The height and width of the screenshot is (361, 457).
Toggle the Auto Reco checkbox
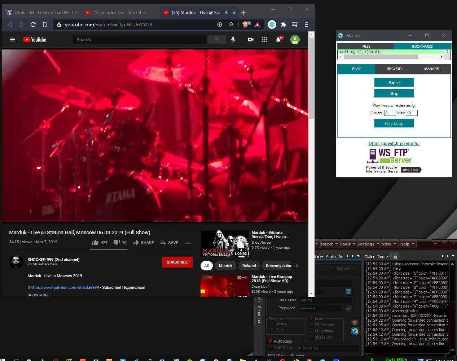click(270, 341)
